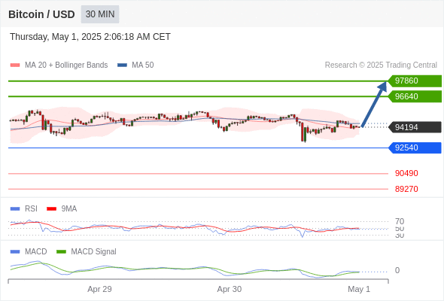
Task: Select the 96640 green target label
Action: (x=415, y=96)
